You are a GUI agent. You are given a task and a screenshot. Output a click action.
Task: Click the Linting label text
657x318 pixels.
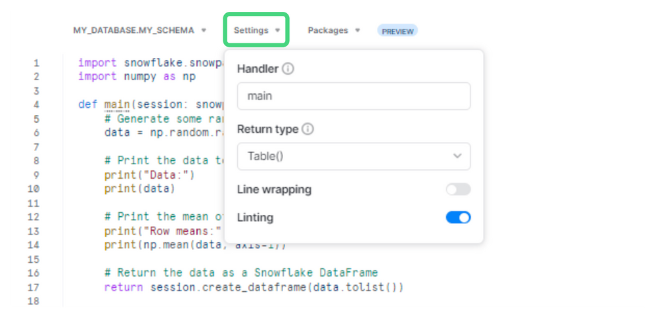255,217
